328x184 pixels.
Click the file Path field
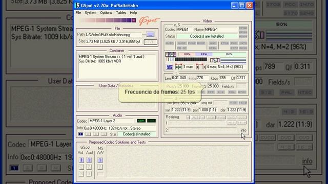pyautogui.click(x=114, y=35)
